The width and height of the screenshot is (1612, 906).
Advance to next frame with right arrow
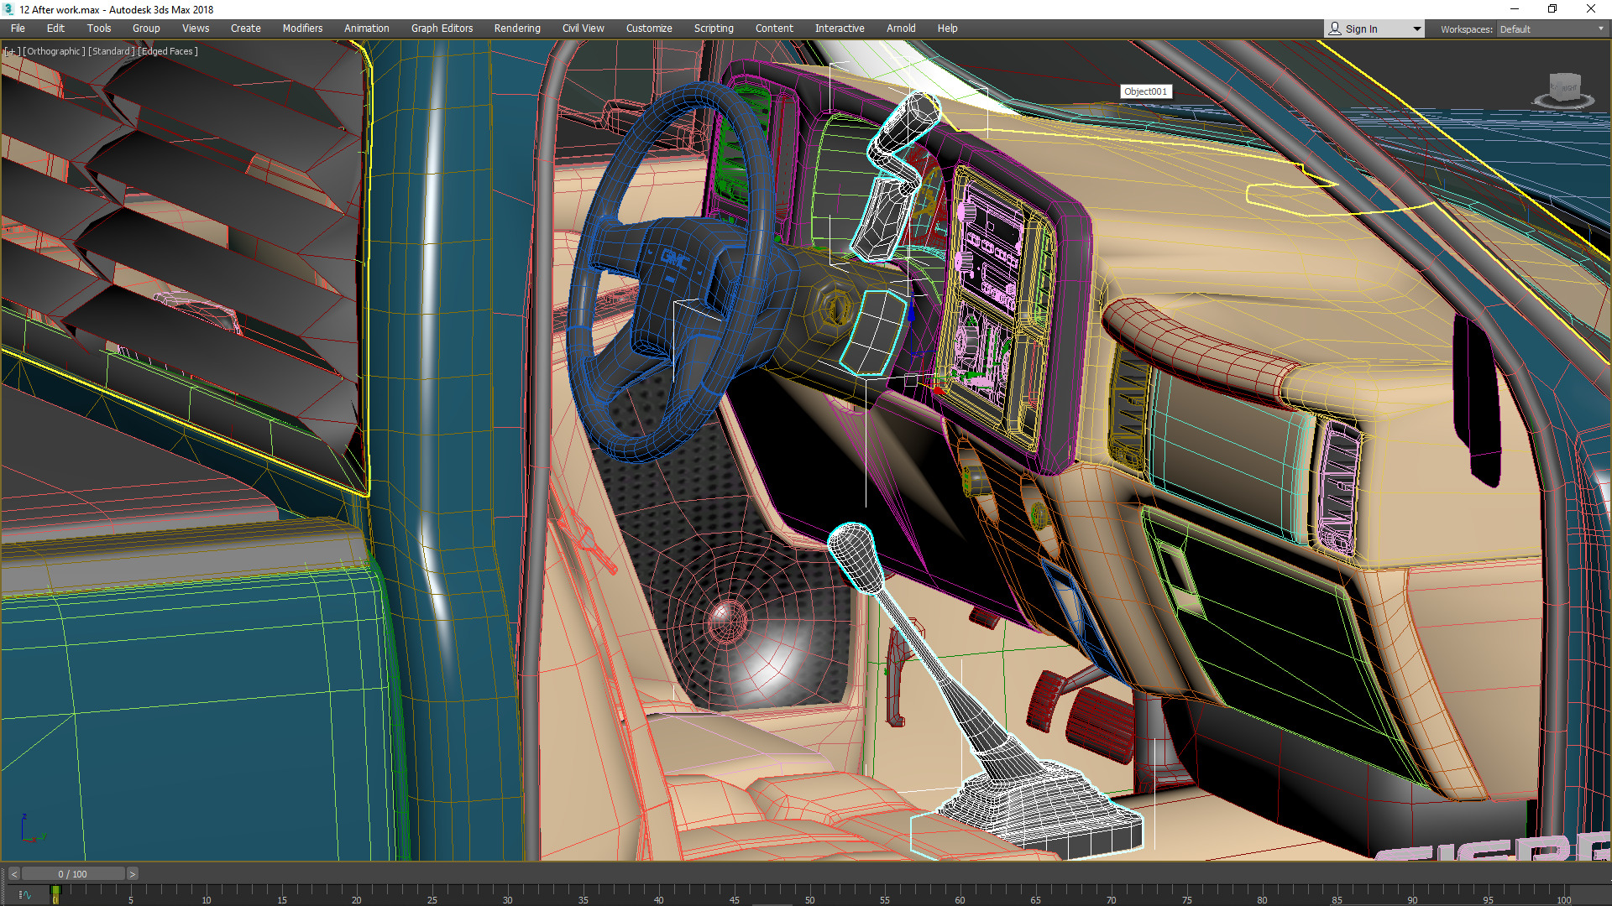(x=132, y=874)
